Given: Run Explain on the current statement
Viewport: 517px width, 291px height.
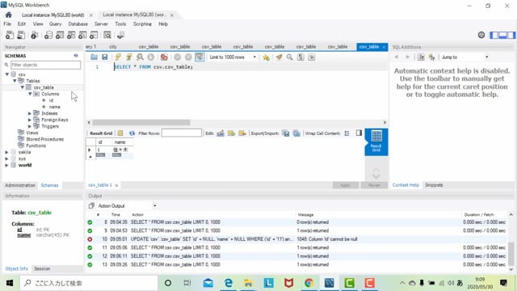Looking at the screenshot, I should coord(140,57).
